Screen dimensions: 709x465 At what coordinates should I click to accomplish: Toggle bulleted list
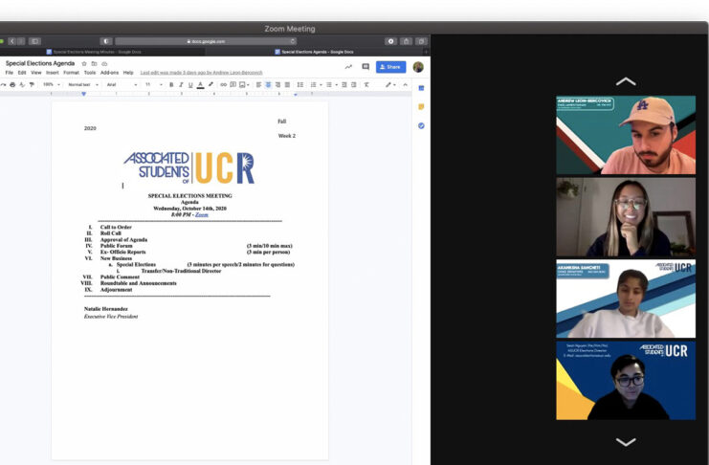click(329, 84)
